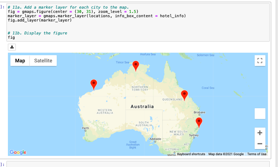Open the marker near Timor Sea
The image size is (278, 167).
tap(136, 66)
